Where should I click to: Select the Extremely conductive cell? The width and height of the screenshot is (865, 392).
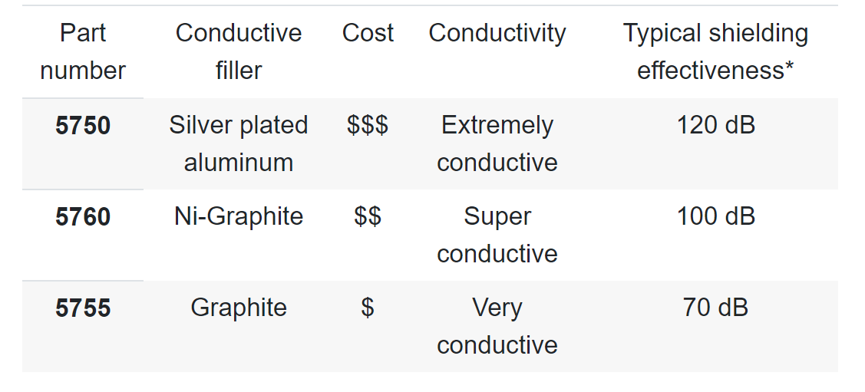pos(497,143)
